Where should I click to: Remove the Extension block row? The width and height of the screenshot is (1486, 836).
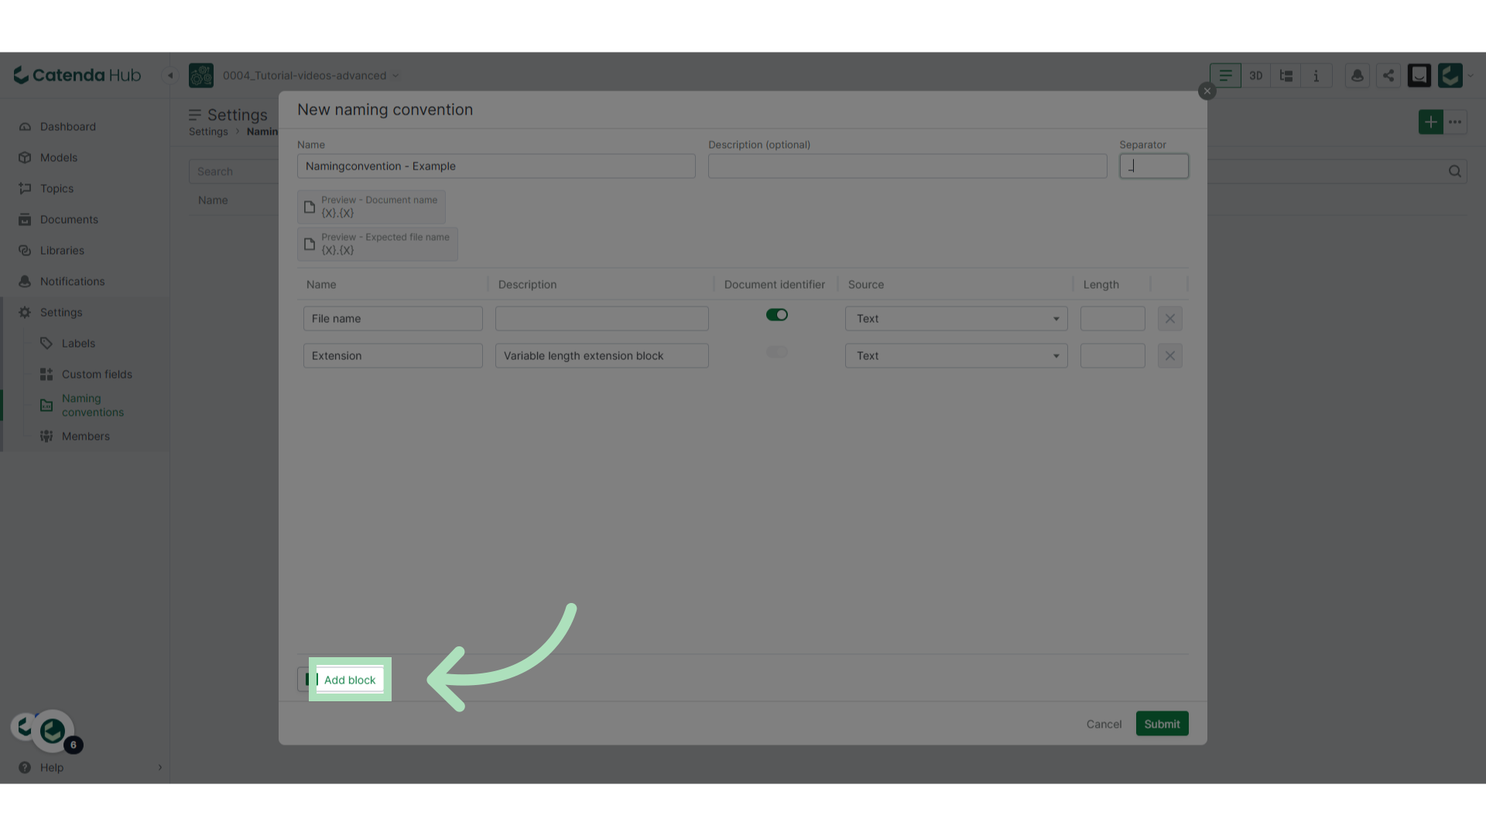(x=1169, y=355)
